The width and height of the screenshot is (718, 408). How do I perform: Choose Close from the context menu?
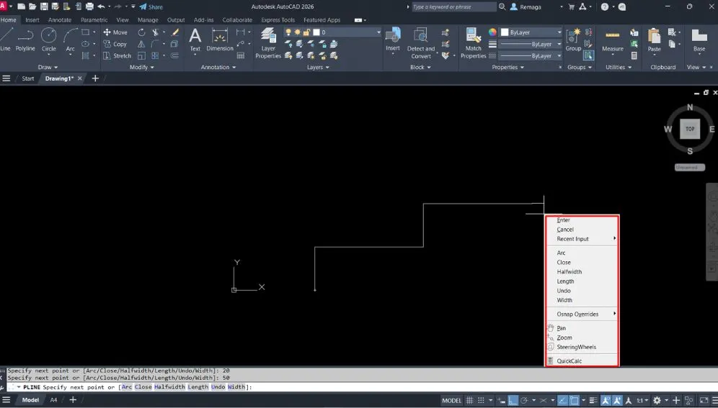click(564, 263)
